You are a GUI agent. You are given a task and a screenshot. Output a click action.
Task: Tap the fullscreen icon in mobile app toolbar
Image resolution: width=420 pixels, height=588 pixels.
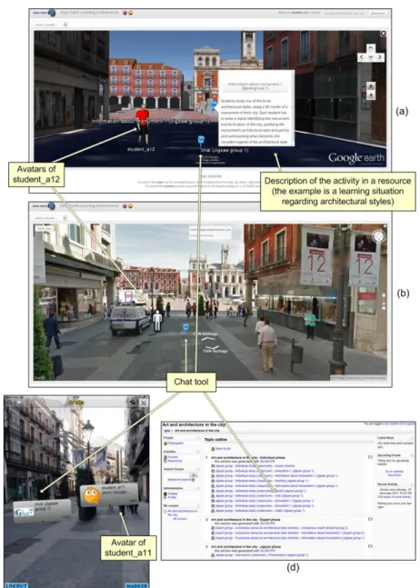tap(144, 403)
